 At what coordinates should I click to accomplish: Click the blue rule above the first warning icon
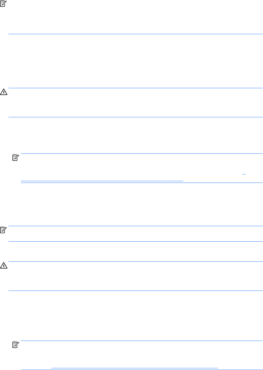[x=136, y=88]
